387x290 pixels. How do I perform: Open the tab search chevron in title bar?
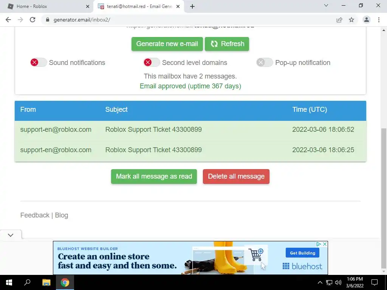(326, 5)
